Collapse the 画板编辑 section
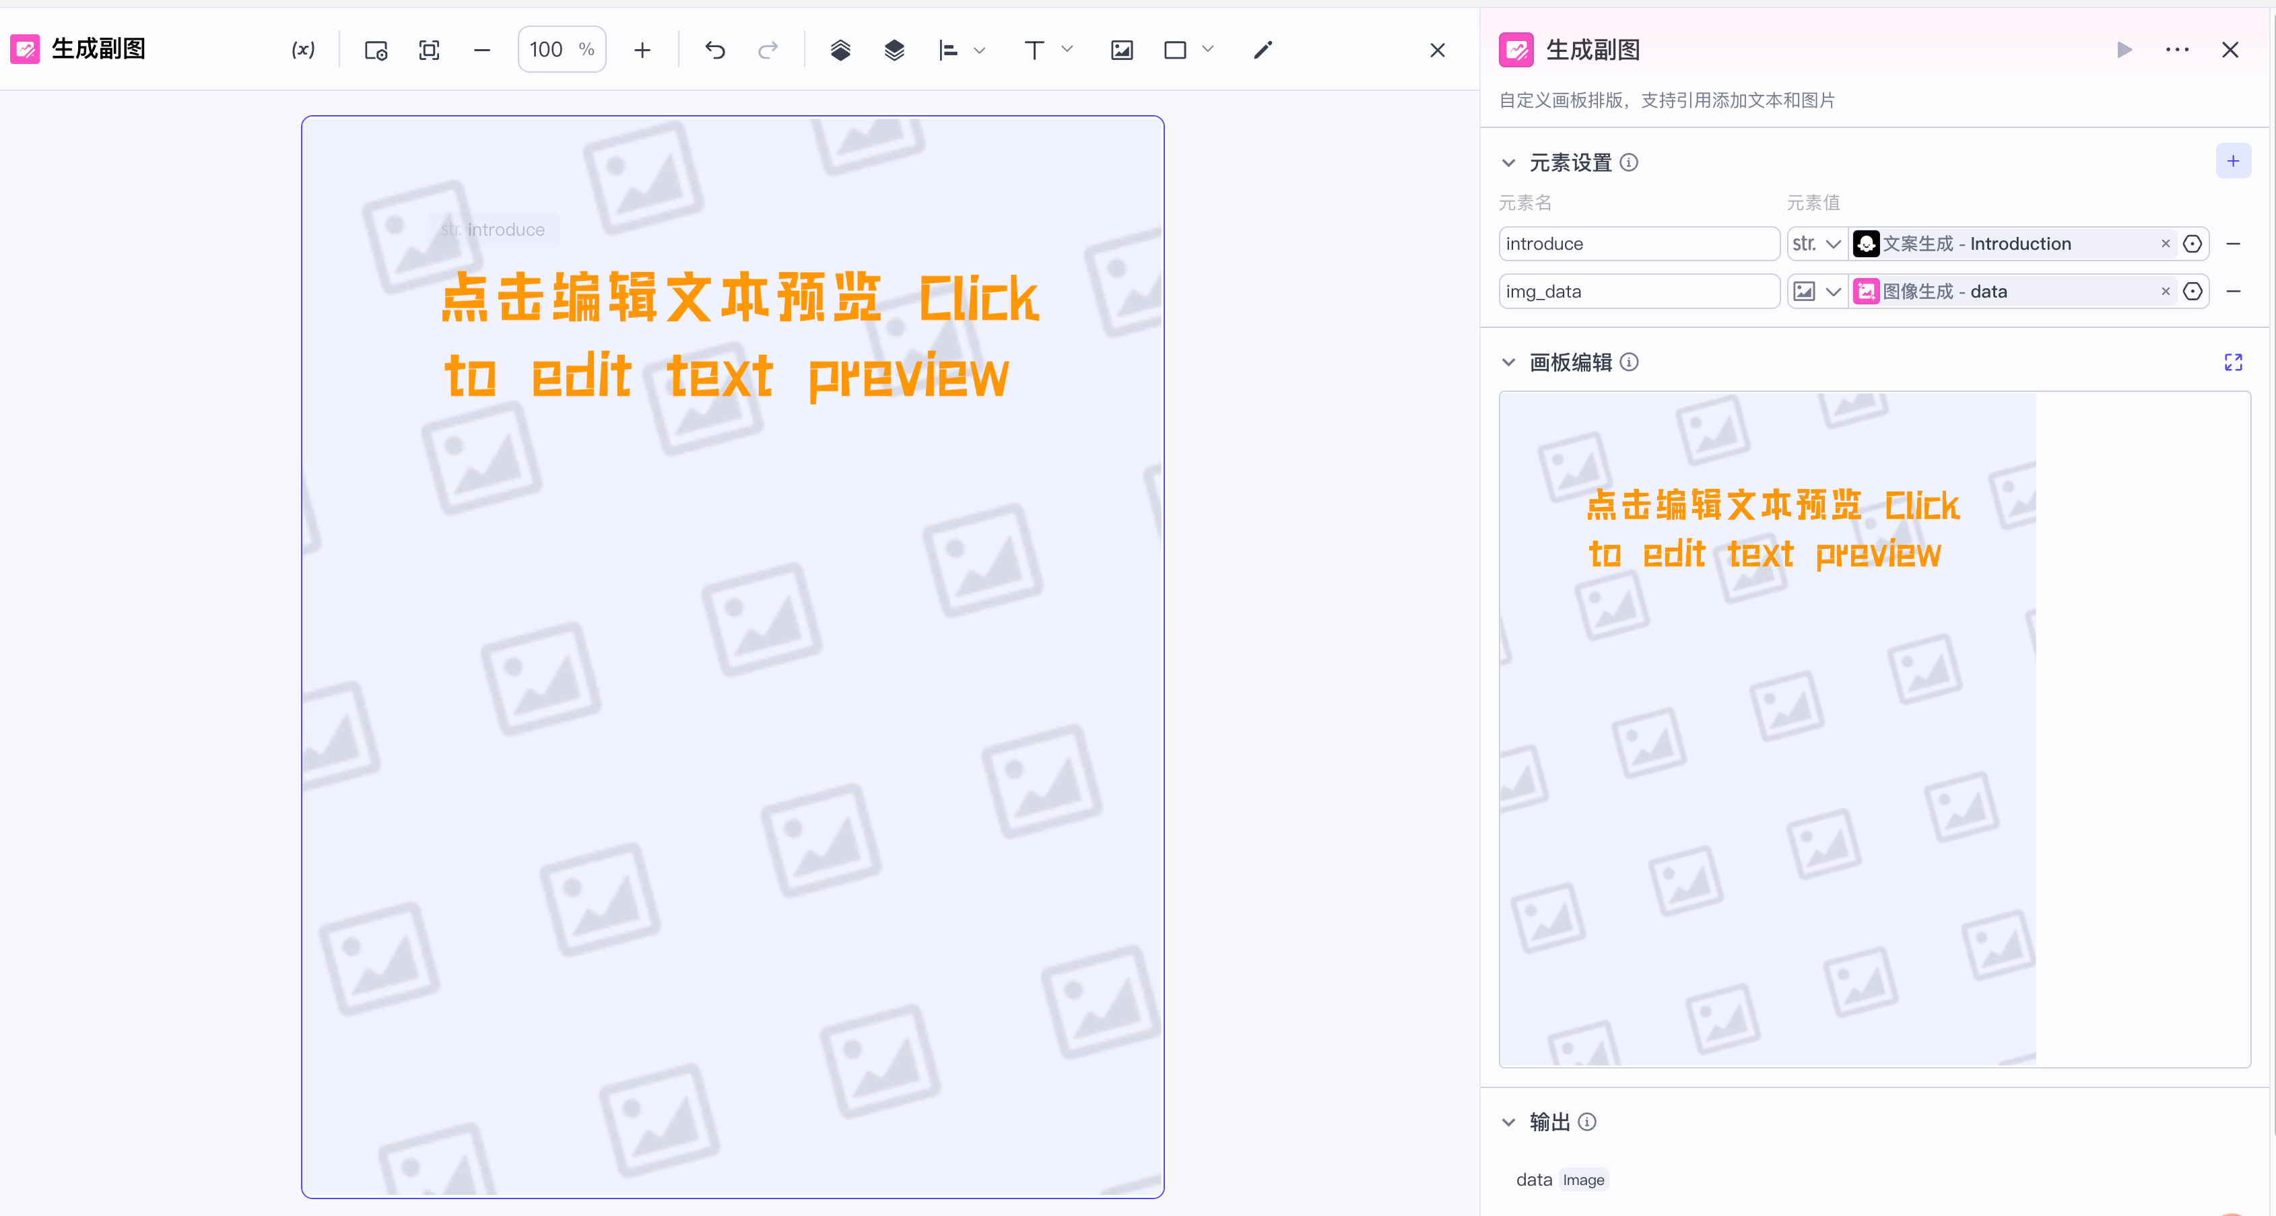The width and height of the screenshot is (2276, 1216). [1509, 362]
